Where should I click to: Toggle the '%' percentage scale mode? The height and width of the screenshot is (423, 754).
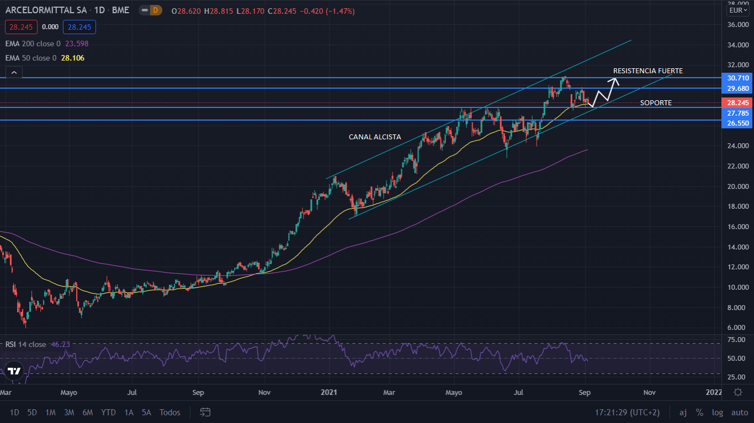[699, 412]
